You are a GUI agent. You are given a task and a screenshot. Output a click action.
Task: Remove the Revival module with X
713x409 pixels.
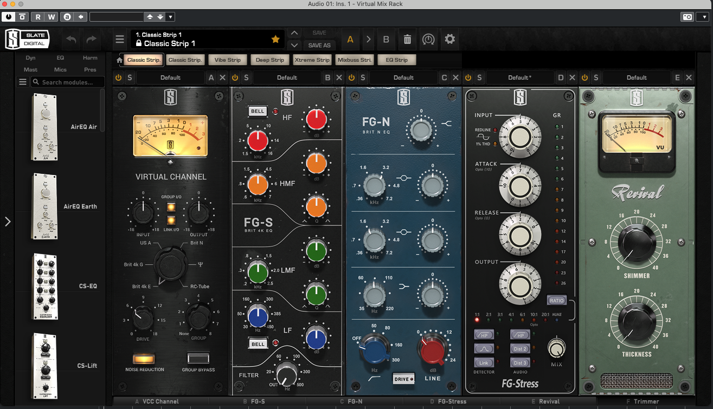point(689,77)
